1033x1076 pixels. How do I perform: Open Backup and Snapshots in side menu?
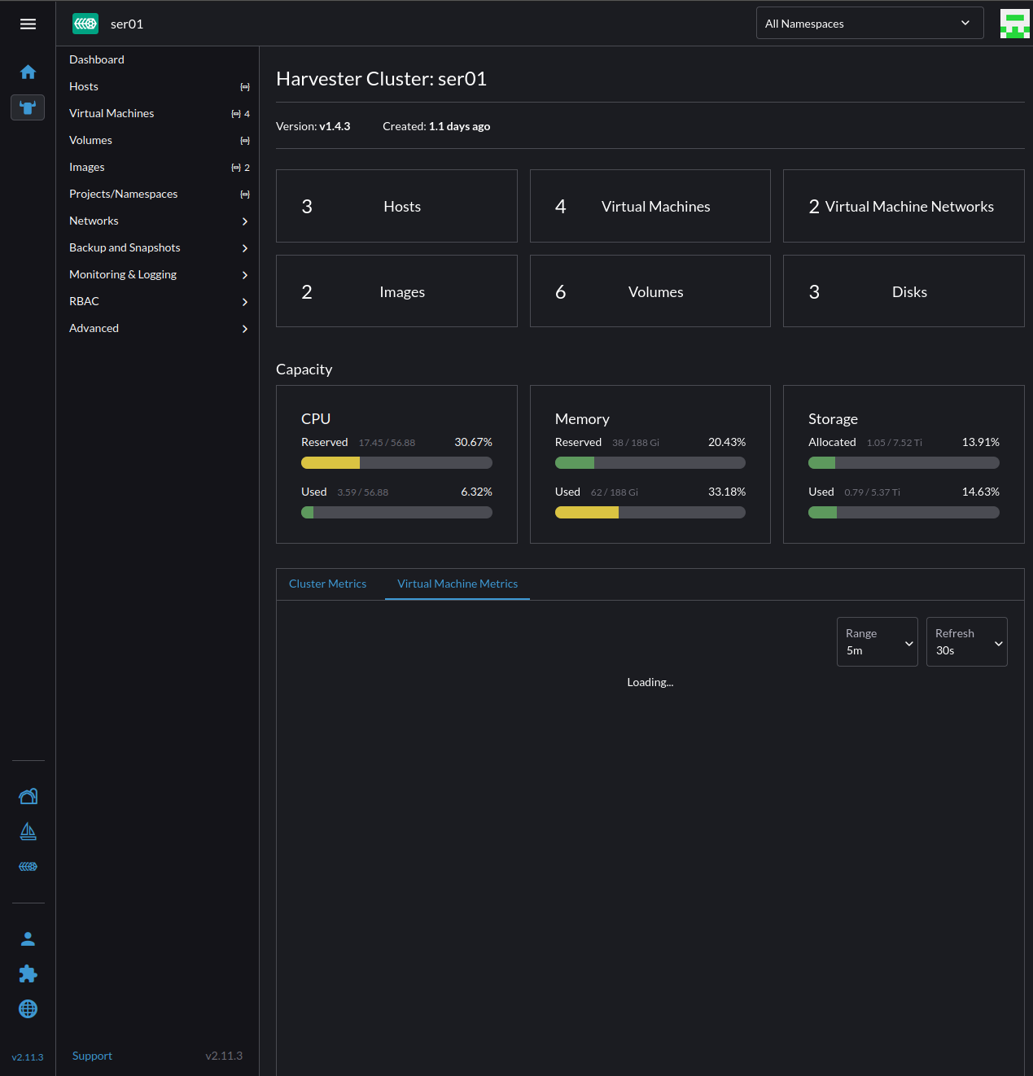(x=125, y=247)
